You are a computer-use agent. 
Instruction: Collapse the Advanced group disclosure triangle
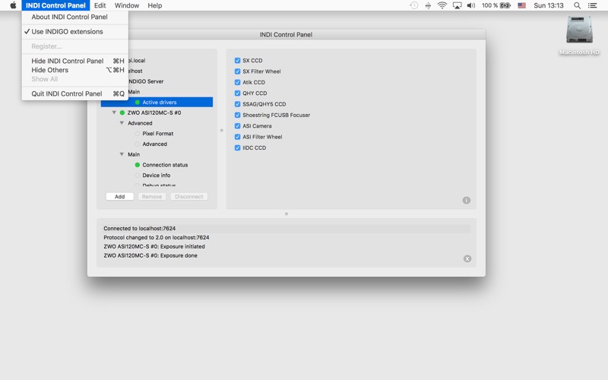tap(122, 123)
